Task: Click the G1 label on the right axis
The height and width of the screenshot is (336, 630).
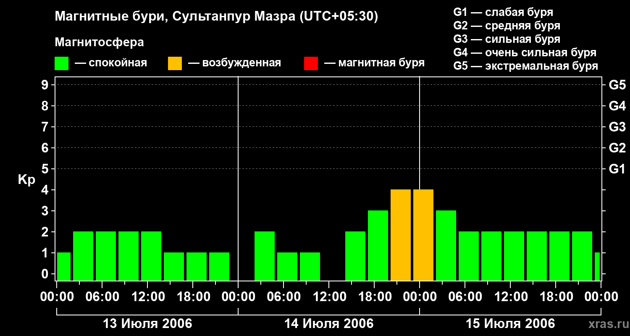Action: click(617, 169)
